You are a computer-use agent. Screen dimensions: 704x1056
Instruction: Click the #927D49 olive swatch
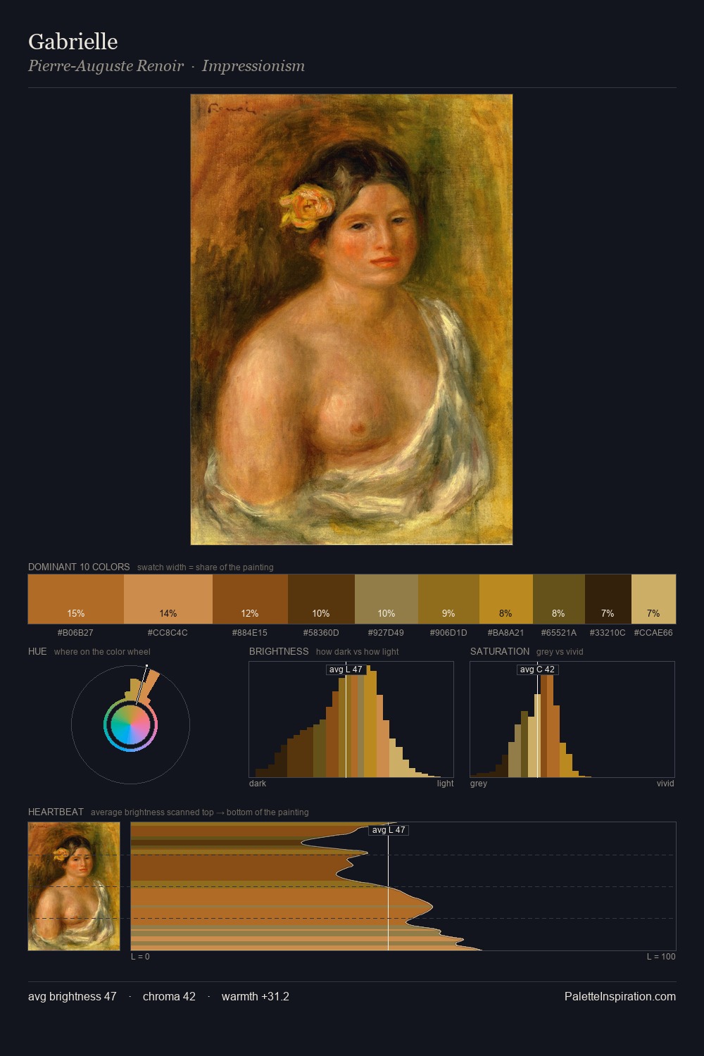(x=386, y=599)
